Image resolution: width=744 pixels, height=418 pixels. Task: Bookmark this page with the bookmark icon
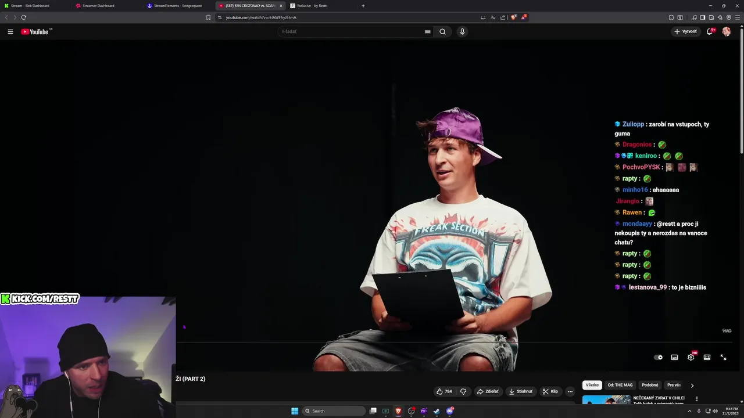pyautogui.click(x=208, y=17)
